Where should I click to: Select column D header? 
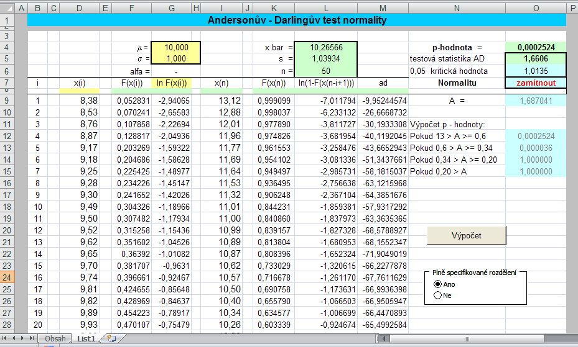[x=79, y=8]
